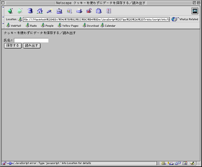Open the Home page button
The image size is (202, 167).
point(40,11)
